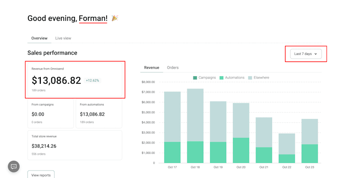
Task: Switch to the Live view tab
Action: [63, 38]
